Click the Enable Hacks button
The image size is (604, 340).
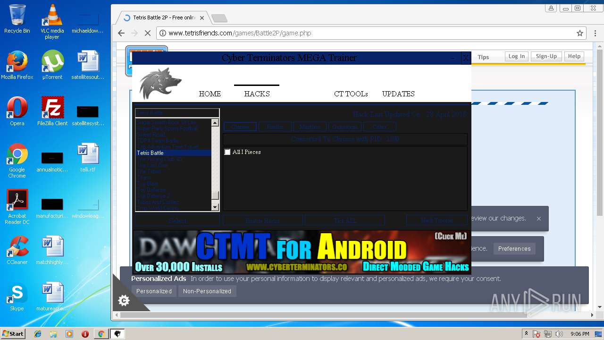pos(263,221)
